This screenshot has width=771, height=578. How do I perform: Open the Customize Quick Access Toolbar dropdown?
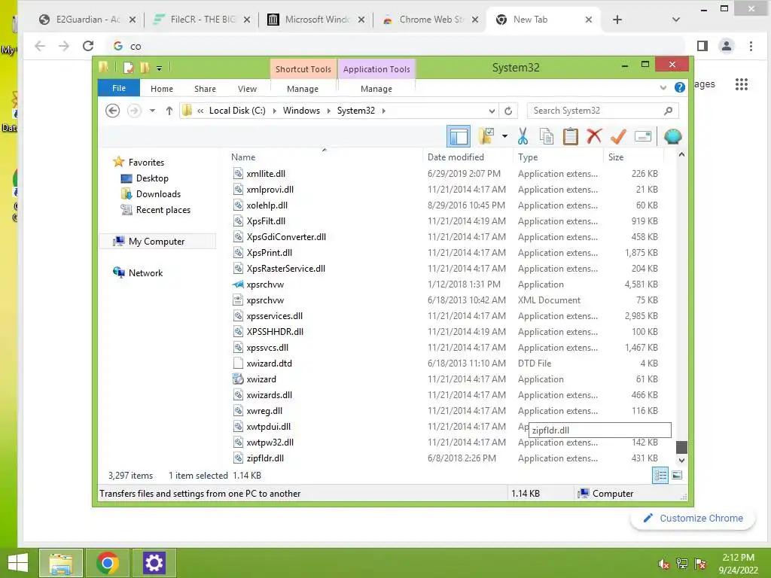[160, 68]
